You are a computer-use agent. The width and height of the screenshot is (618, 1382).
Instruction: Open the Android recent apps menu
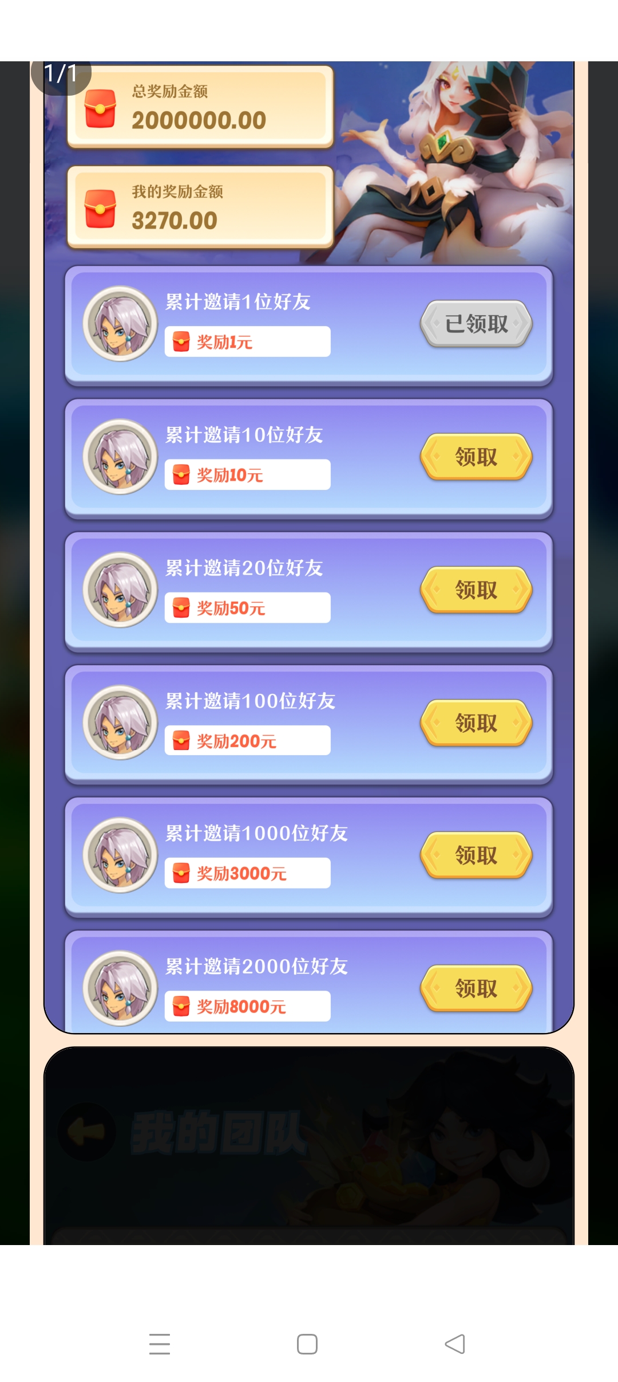(x=160, y=1344)
